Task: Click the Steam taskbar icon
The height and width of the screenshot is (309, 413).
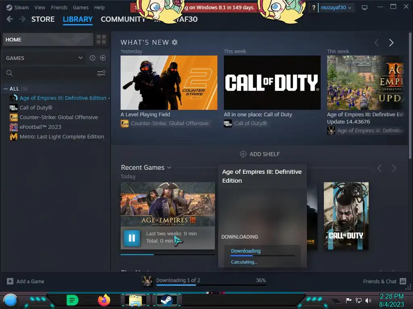Action: (167, 300)
